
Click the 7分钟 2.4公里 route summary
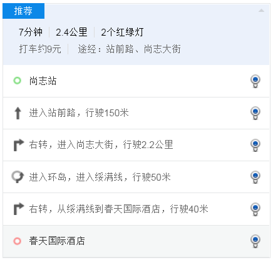pyautogui.click(x=53, y=32)
